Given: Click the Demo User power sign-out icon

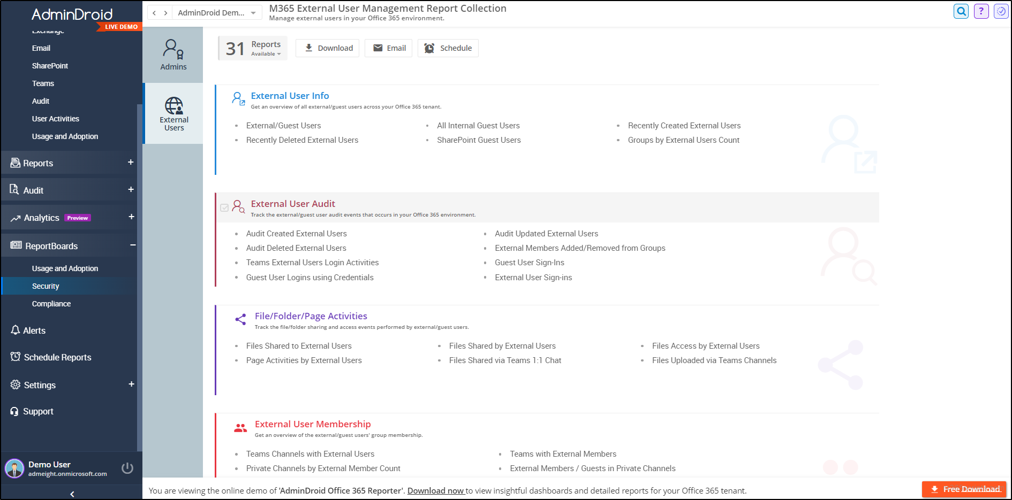Looking at the screenshot, I should coord(127,467).
